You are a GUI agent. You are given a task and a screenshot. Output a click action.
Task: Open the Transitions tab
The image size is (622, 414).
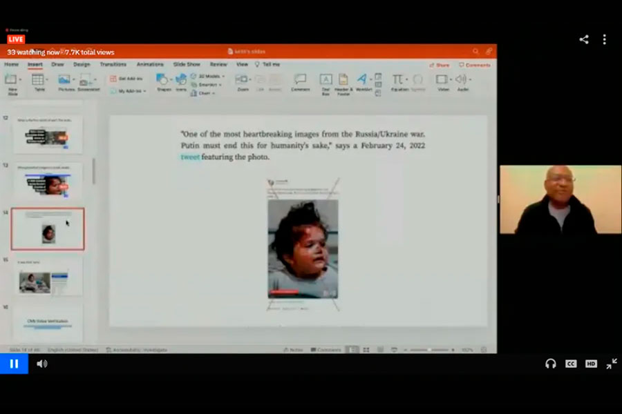[x=113, y=64]
